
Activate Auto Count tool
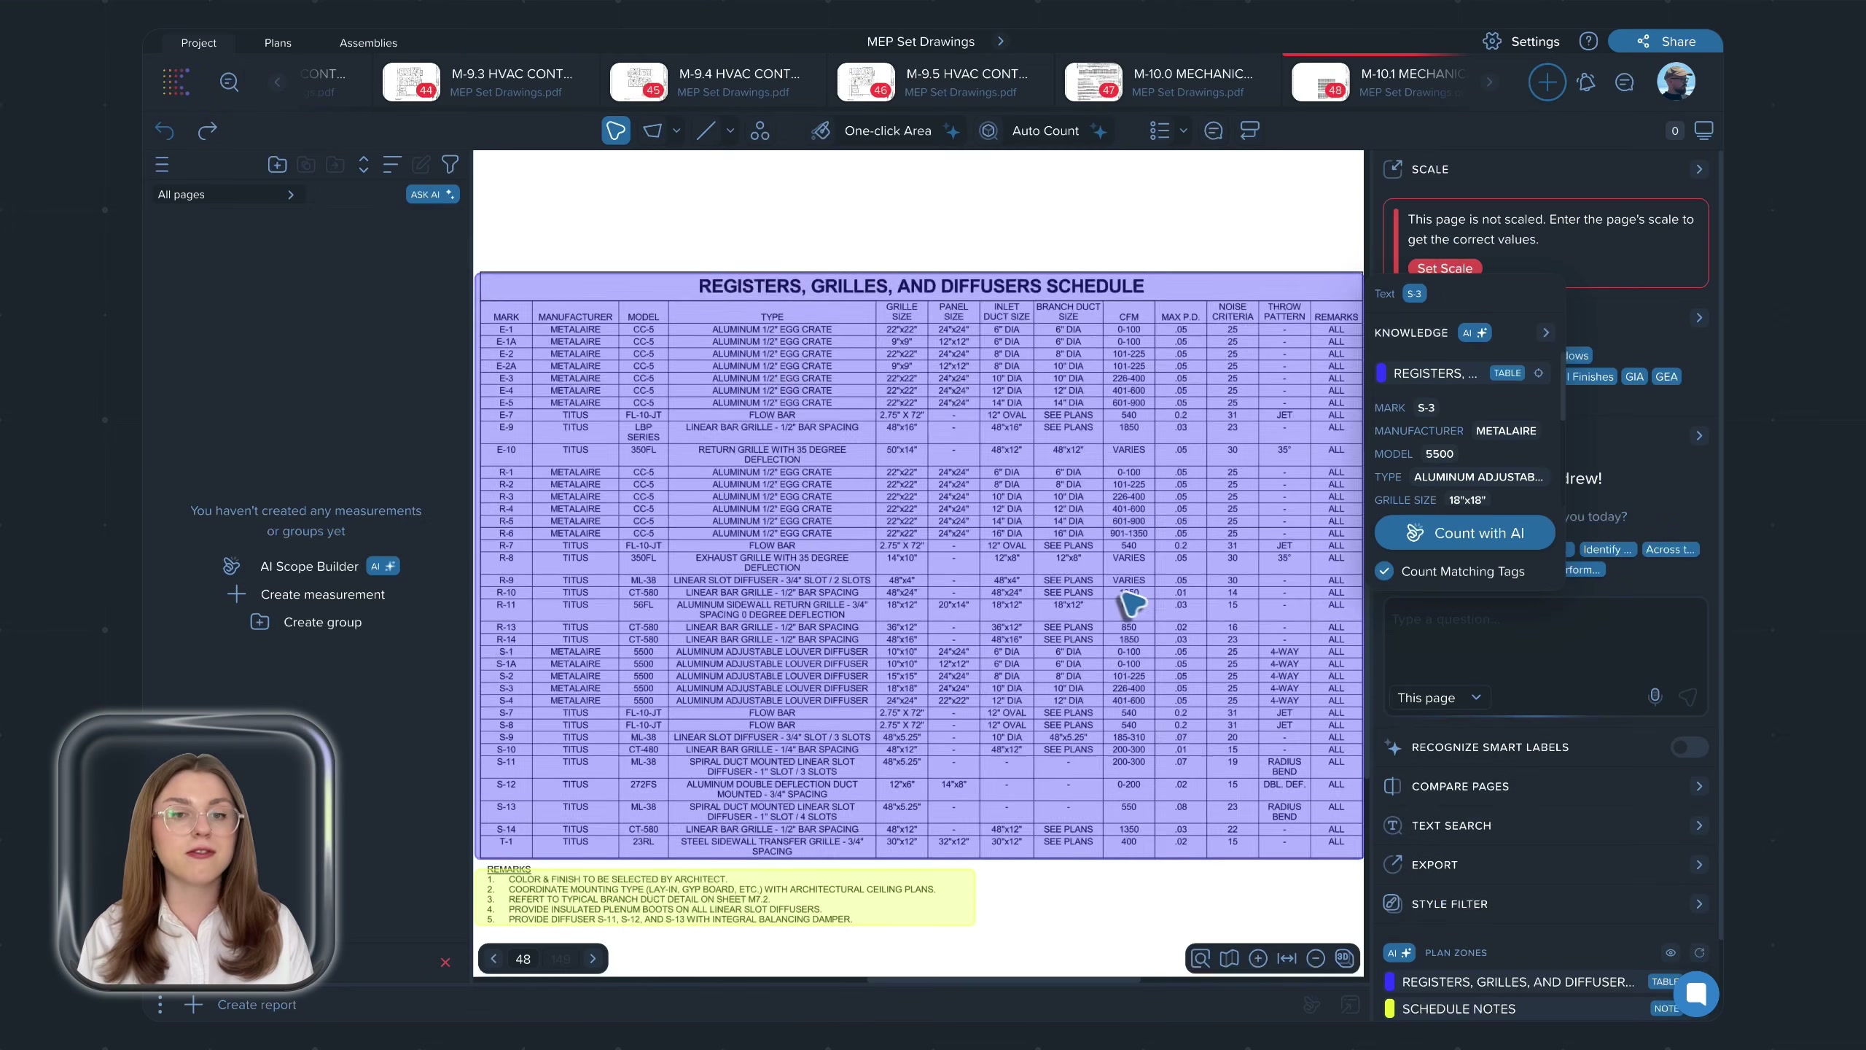1044,131
